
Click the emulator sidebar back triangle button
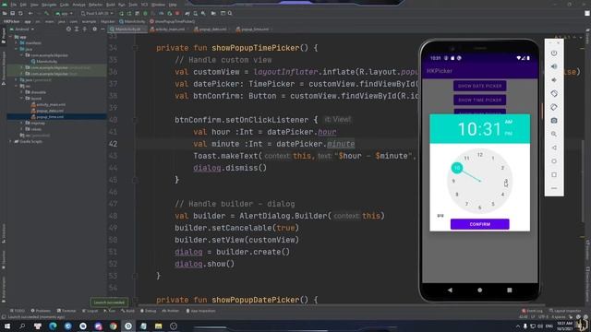(x=554, y=148)
